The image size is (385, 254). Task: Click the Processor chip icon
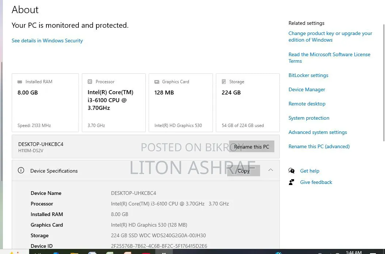90,81
